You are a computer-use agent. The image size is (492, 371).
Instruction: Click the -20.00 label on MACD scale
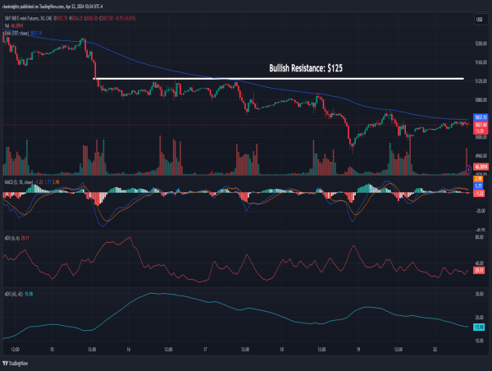click(481, 211)
